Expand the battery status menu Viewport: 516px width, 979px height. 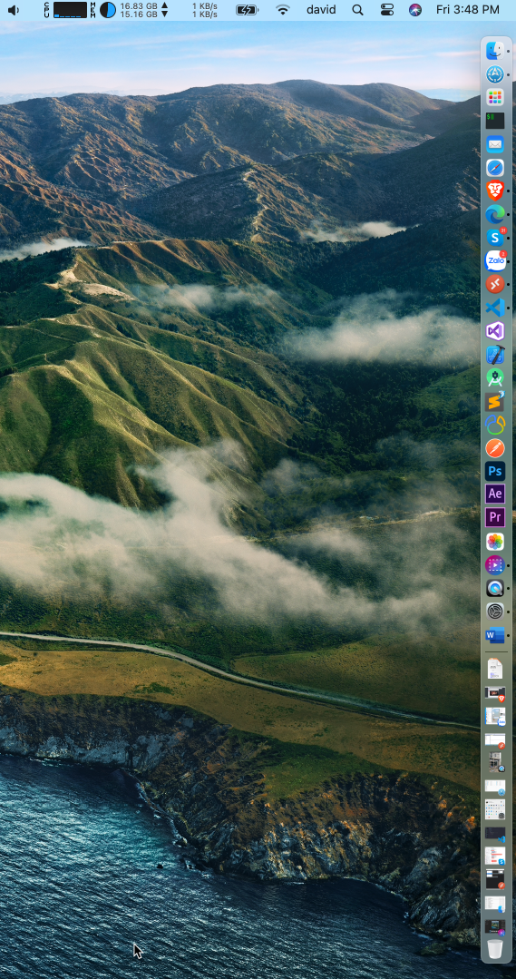[247, 10]
